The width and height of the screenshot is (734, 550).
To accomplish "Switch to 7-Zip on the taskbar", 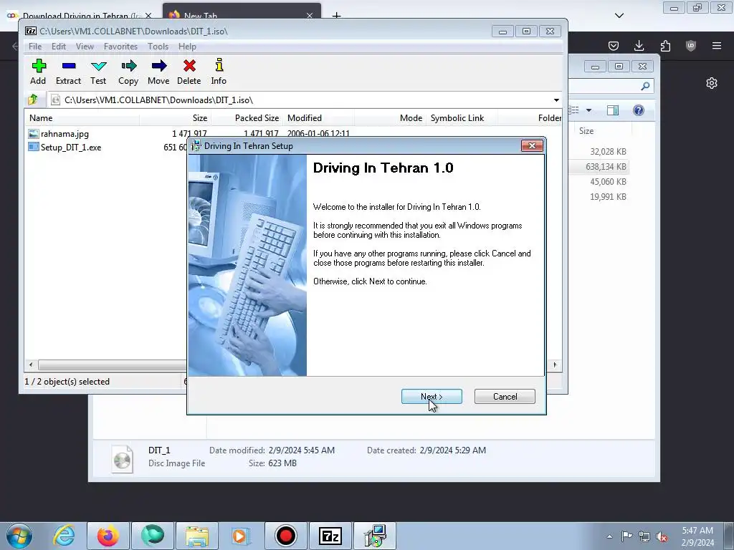I will 330,536.
